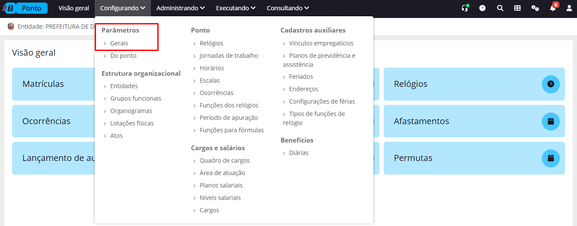Go to the Visão geral menu item
Screen dimensions: 577x226
coord(74,8)
